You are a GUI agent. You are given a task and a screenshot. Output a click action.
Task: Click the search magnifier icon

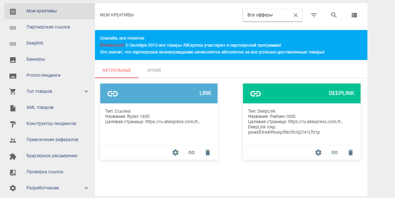click(x=334, y=15)
